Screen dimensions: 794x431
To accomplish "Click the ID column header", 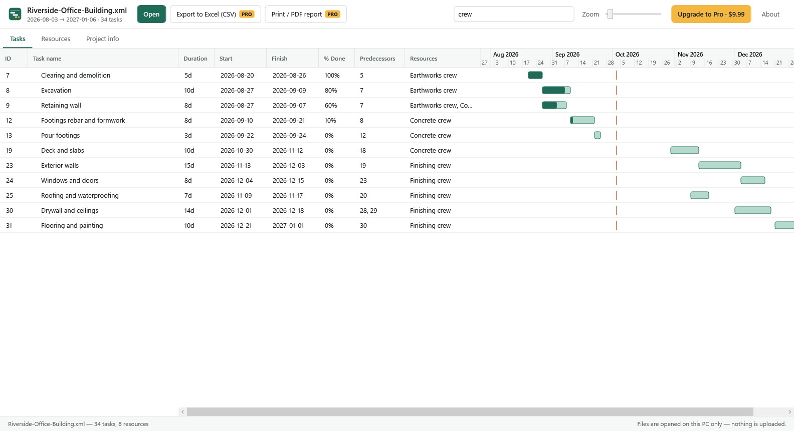I will click(14, 59).
